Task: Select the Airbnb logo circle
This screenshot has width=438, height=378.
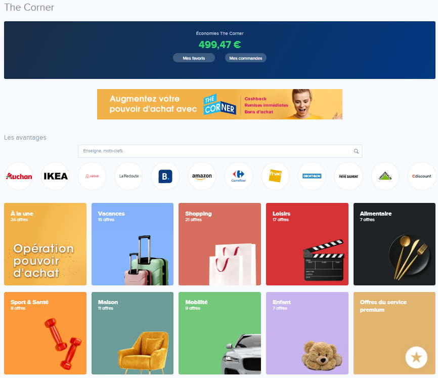Action: pyautogui.click(x=92, y=176)
